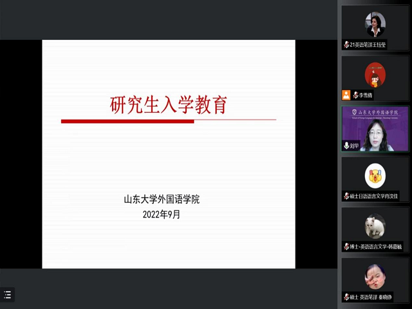Click the name label 硕士日语语言文学肖汶佳
Image resolution: width=412 pixels, height=309 pixels.
(374, 196)
